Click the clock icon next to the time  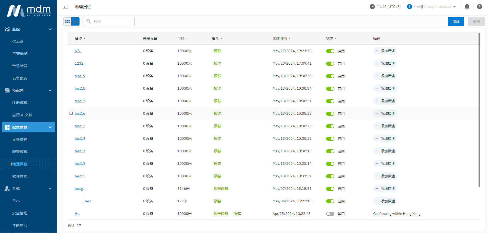[x=372, y=7]
